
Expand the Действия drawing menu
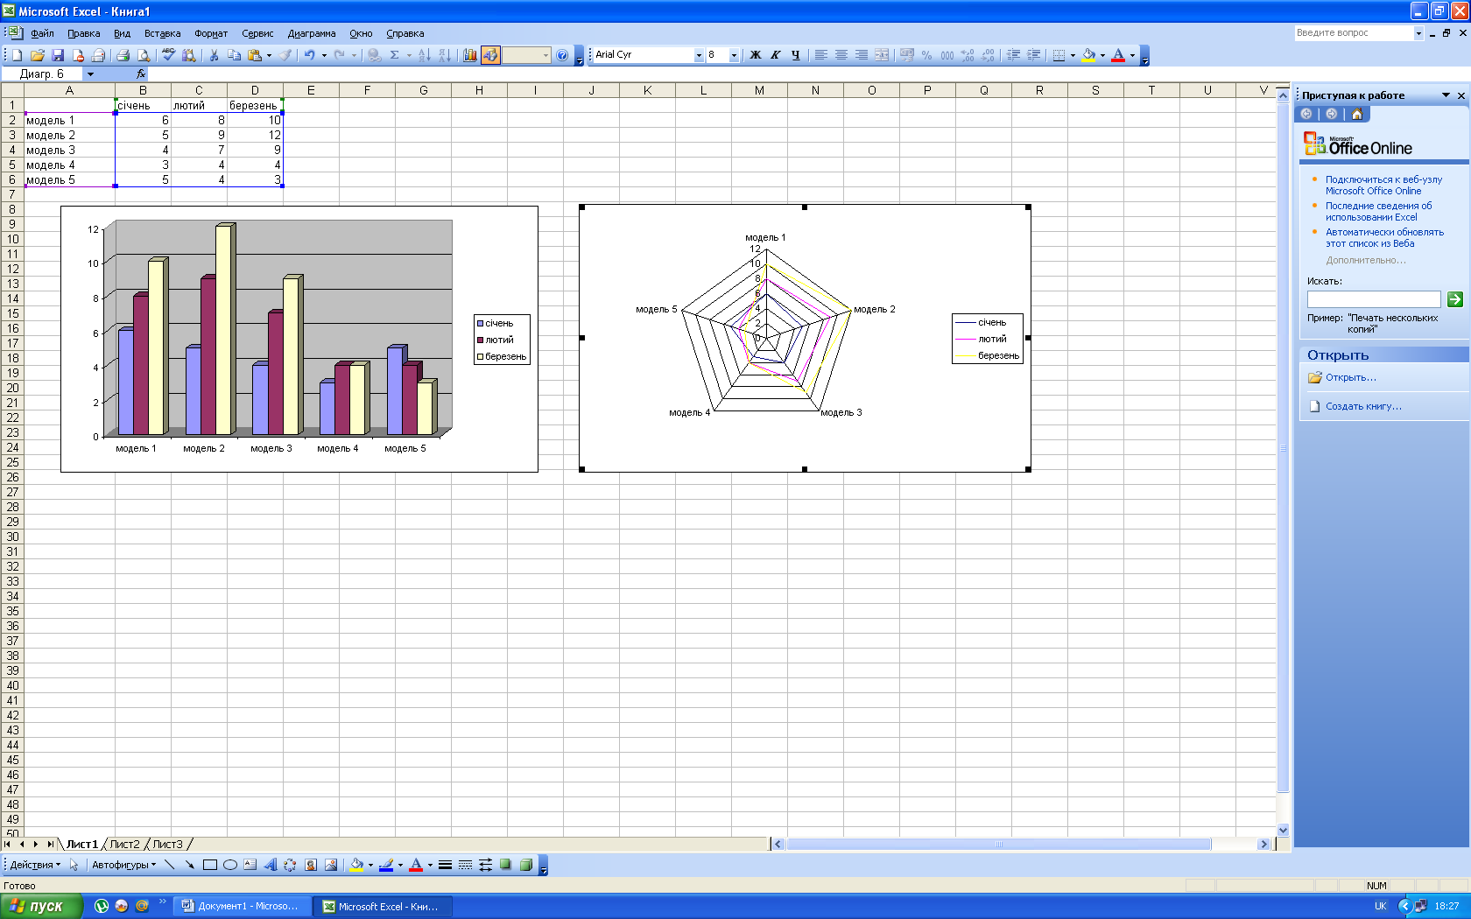click(x=35, y=865)
